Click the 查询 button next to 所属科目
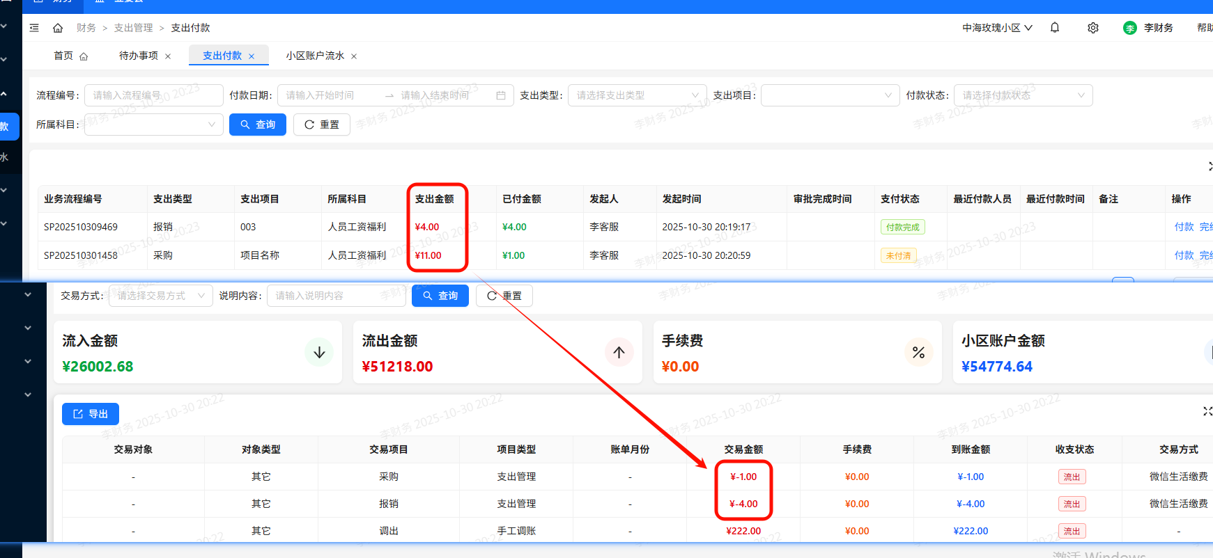 [258, 125]
